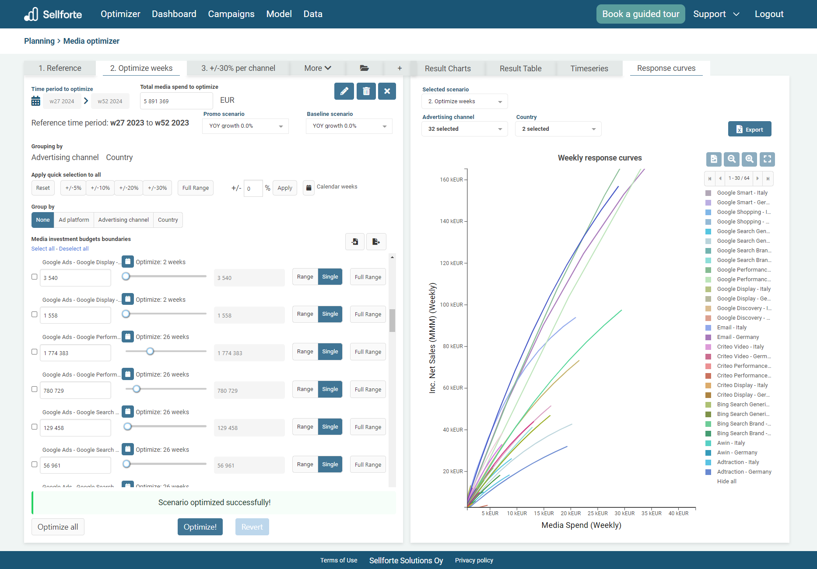The height and width of the screenshot is (569, 817).
Task: Check the box for the 1 774 383 budget row
Action: (35, 352)
